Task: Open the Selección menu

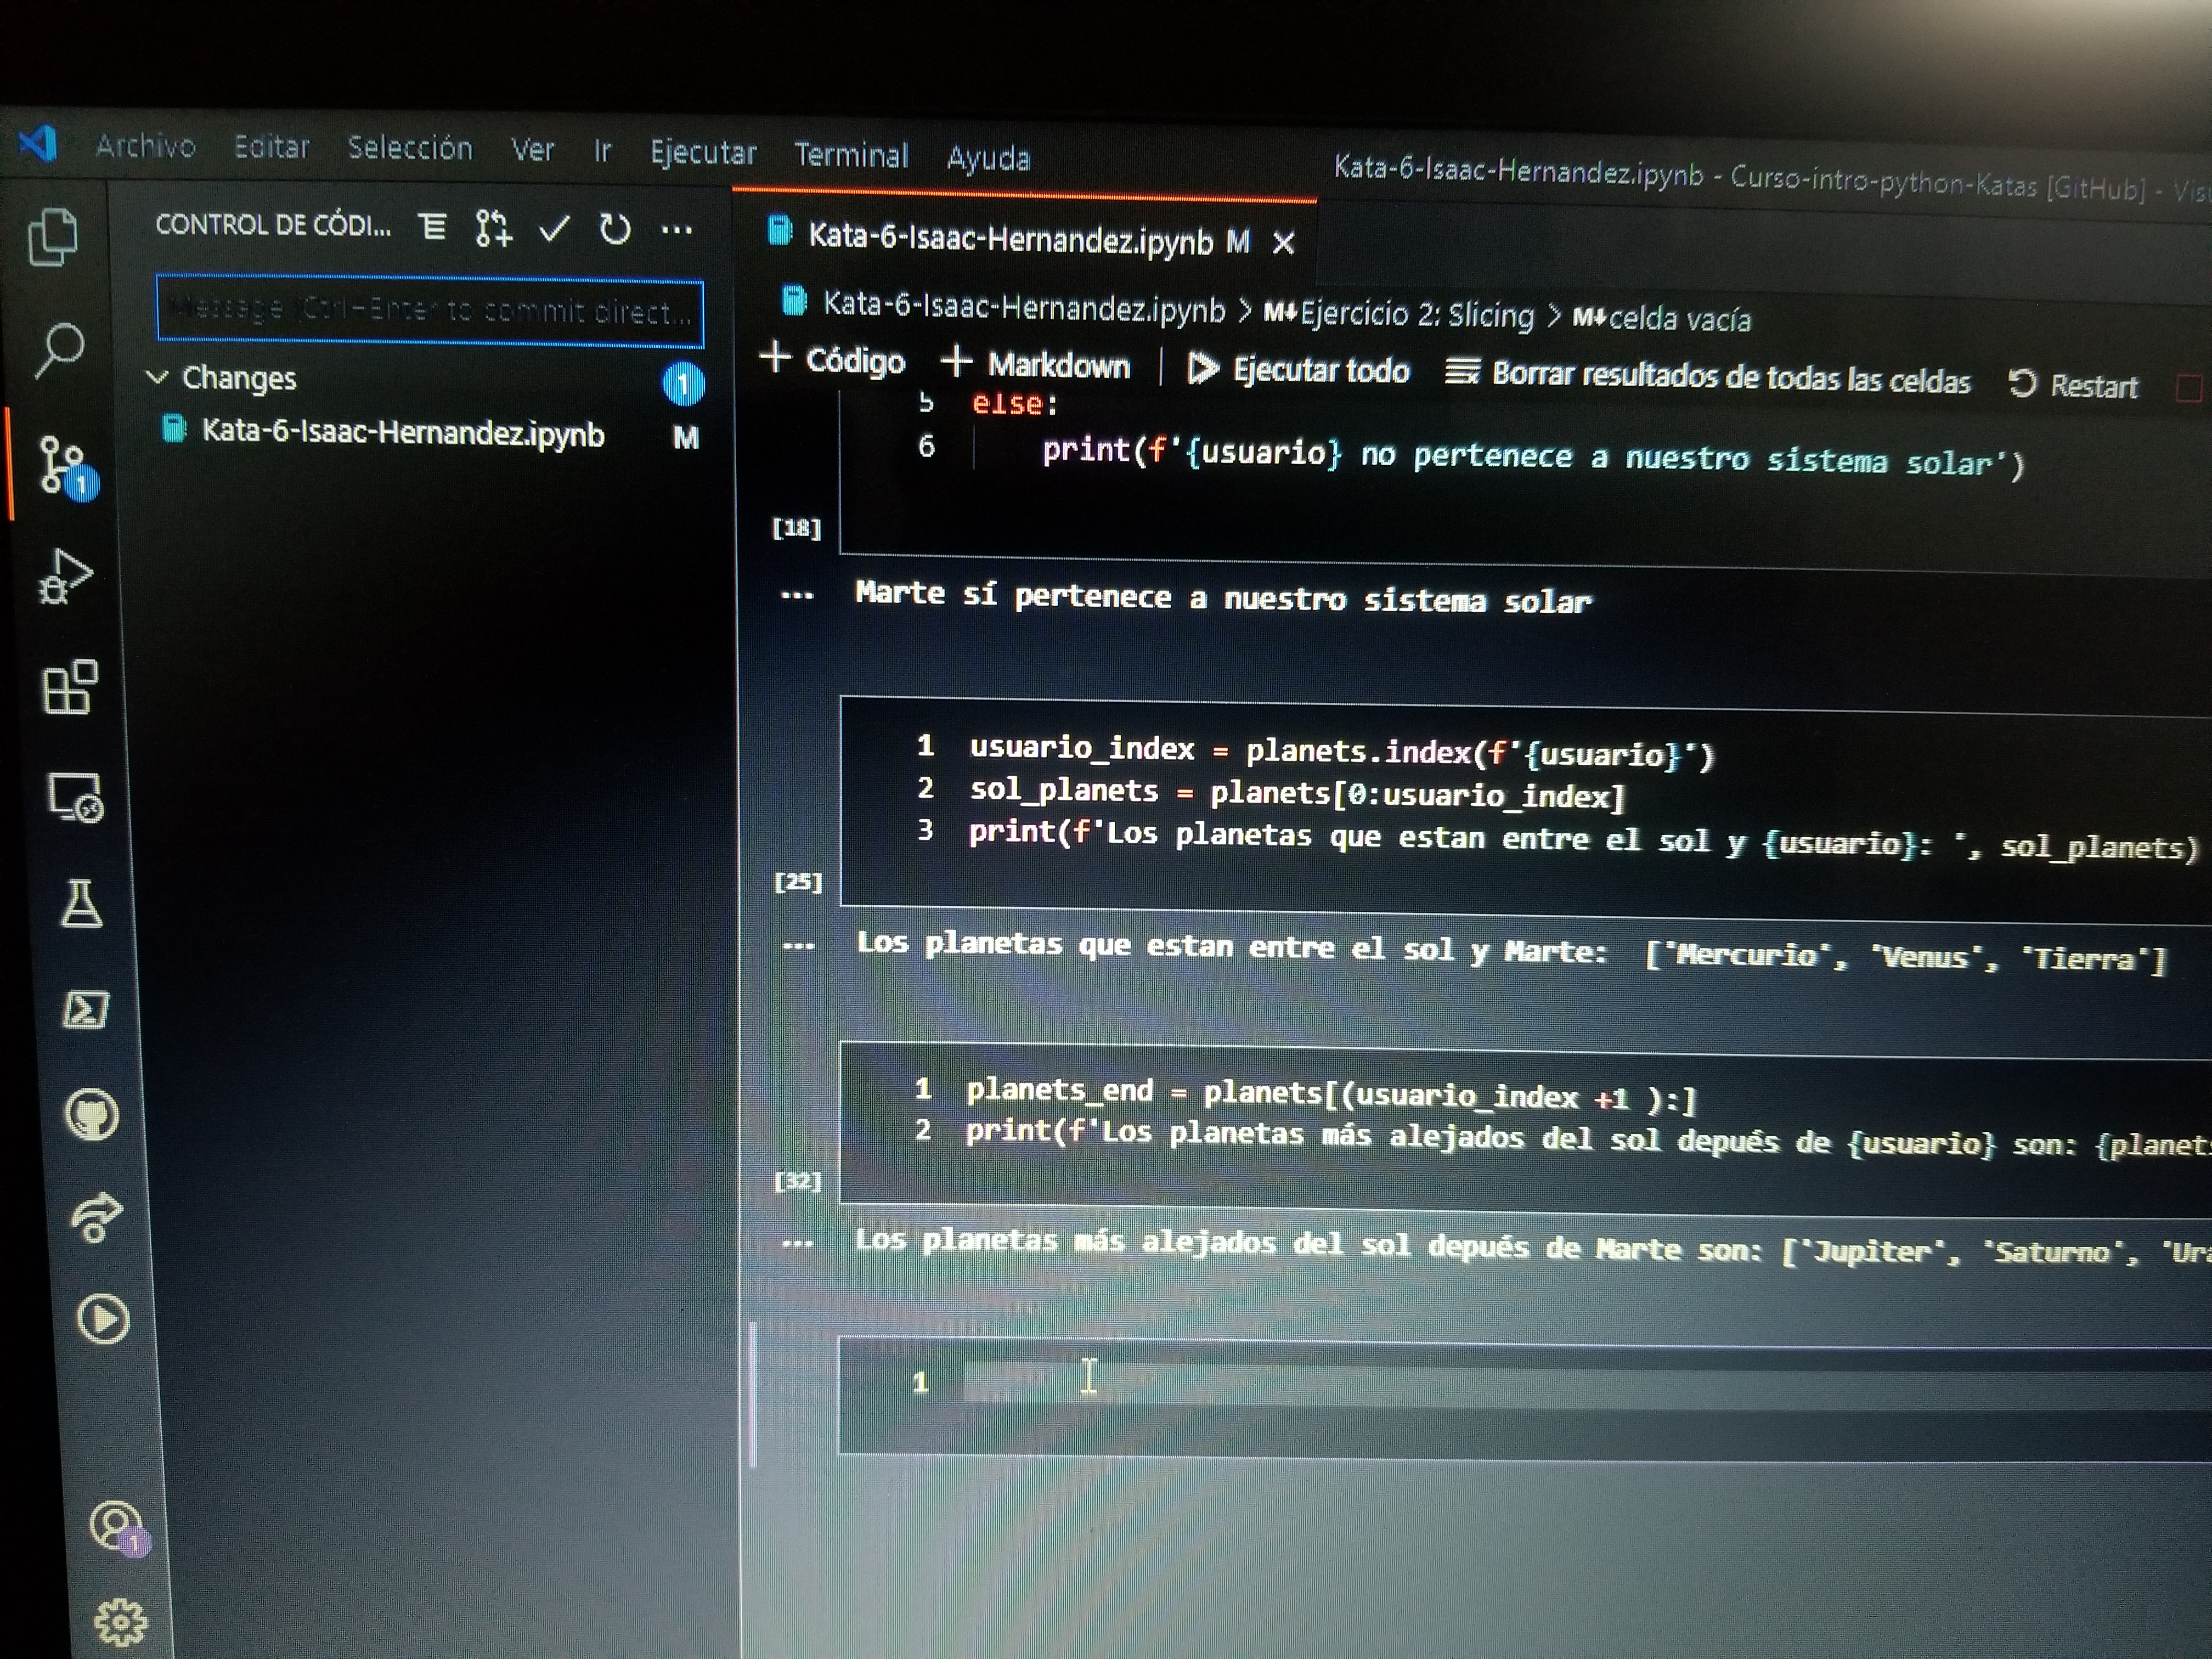Action: (410, 148)
